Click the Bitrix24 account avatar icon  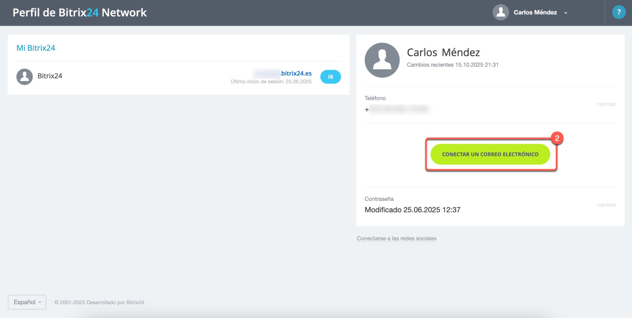[25, 77]
